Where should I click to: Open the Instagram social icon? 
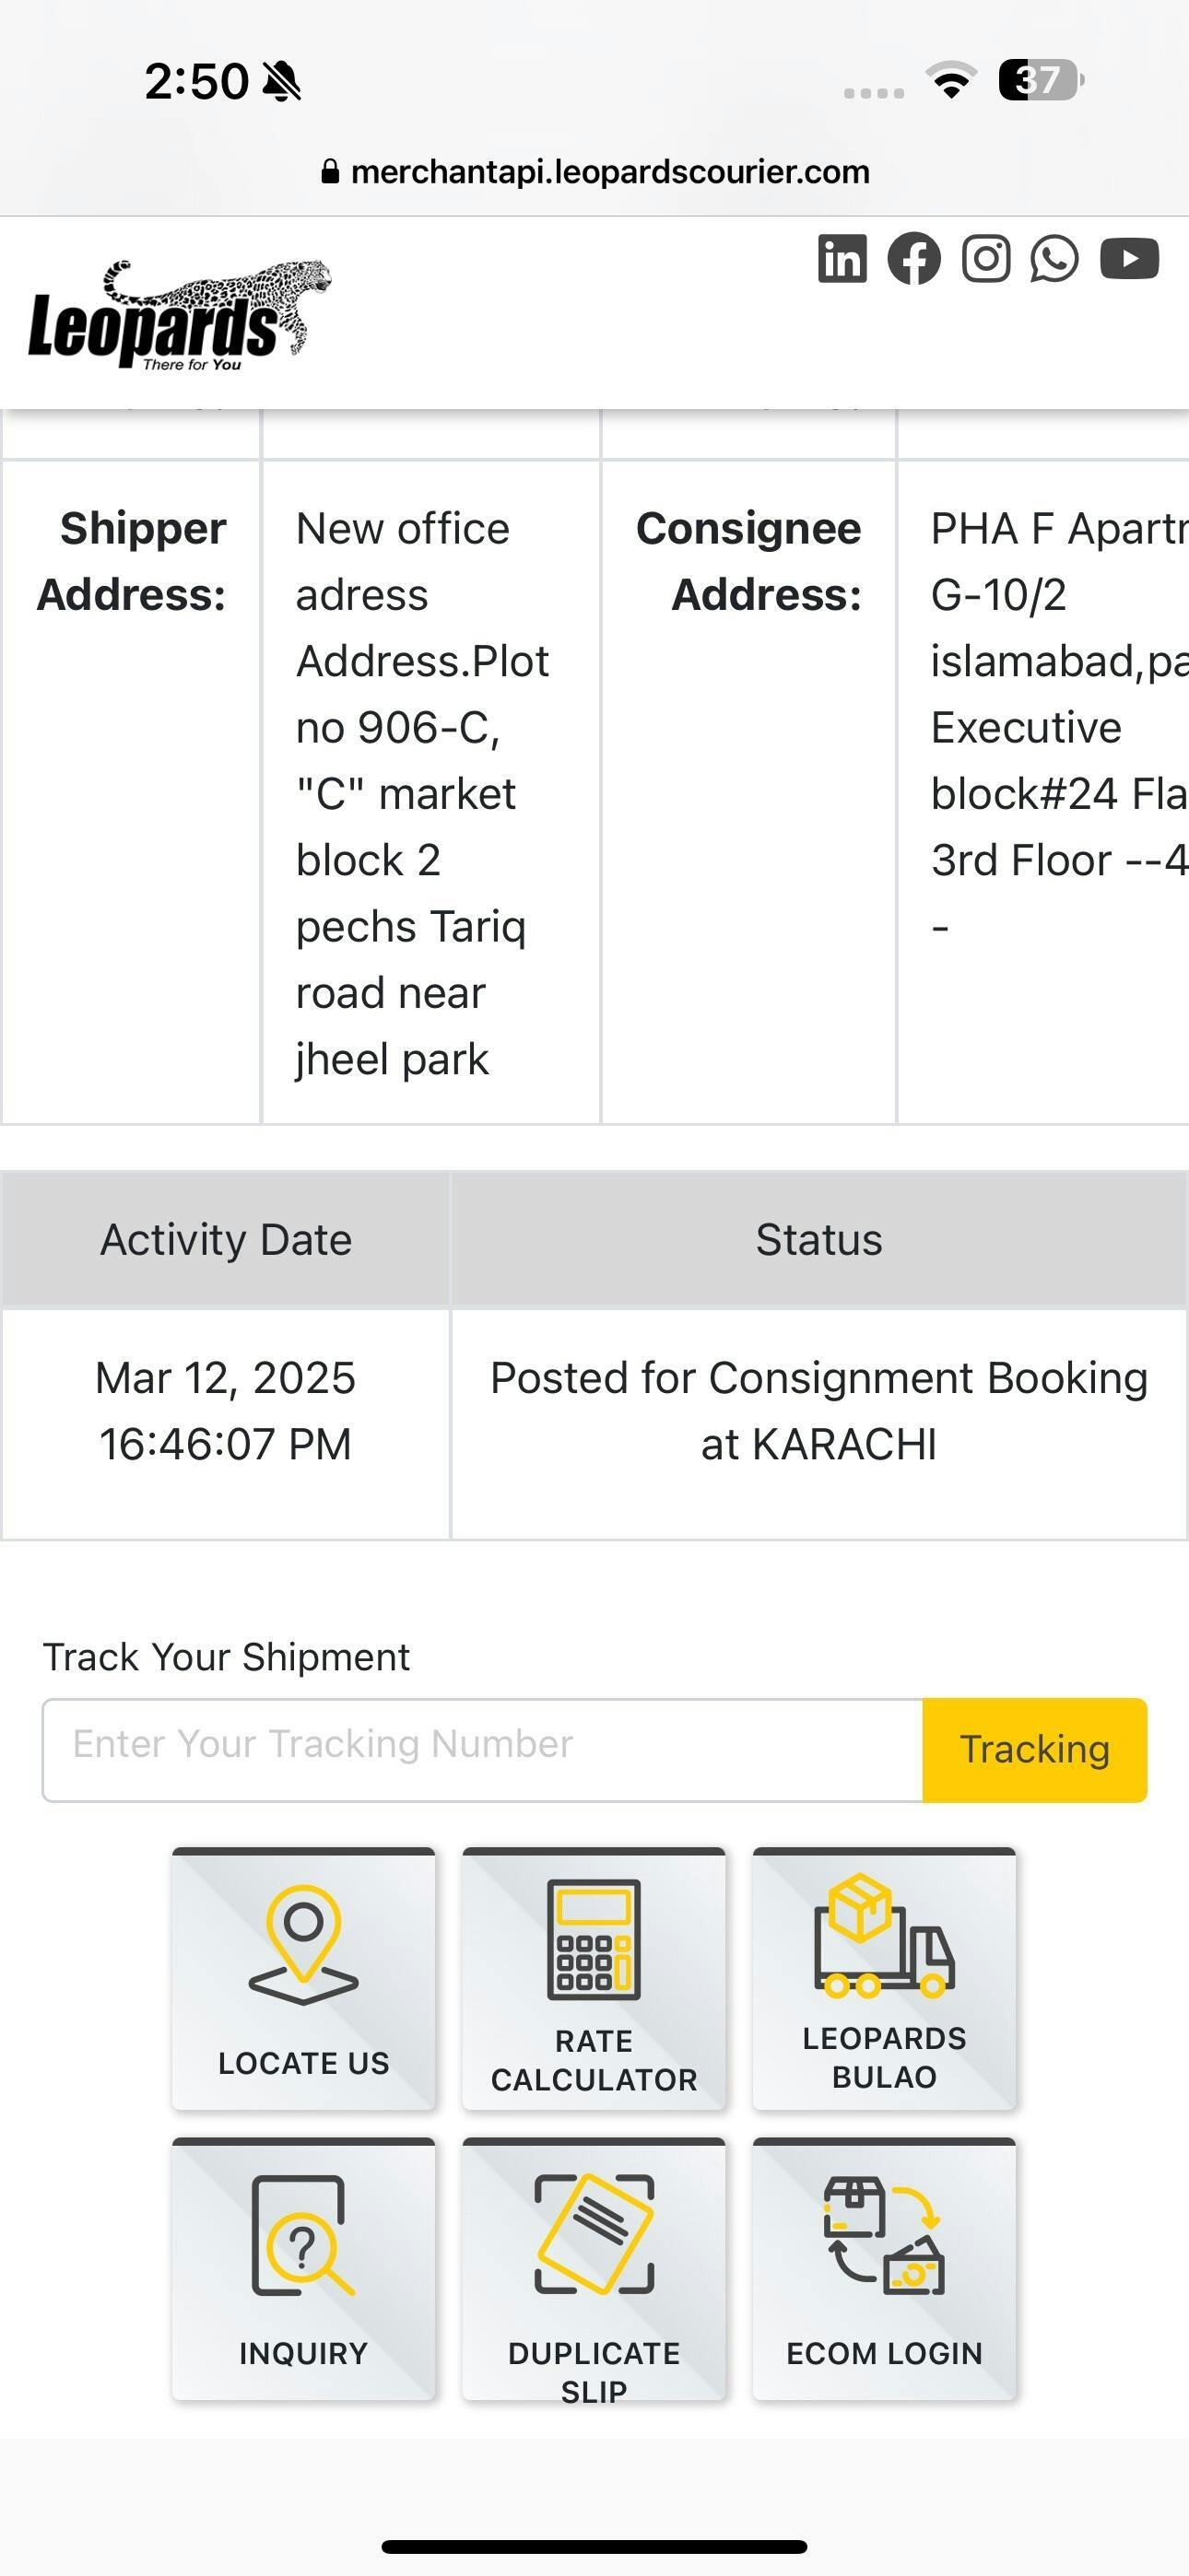[986, 259]
